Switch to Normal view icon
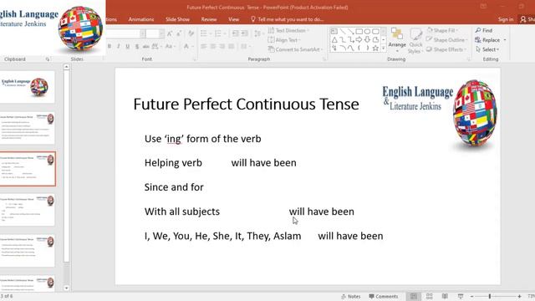 point(414,296)
